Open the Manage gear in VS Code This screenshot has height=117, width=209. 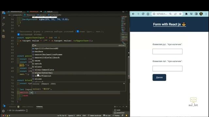(x=4, y=111)
